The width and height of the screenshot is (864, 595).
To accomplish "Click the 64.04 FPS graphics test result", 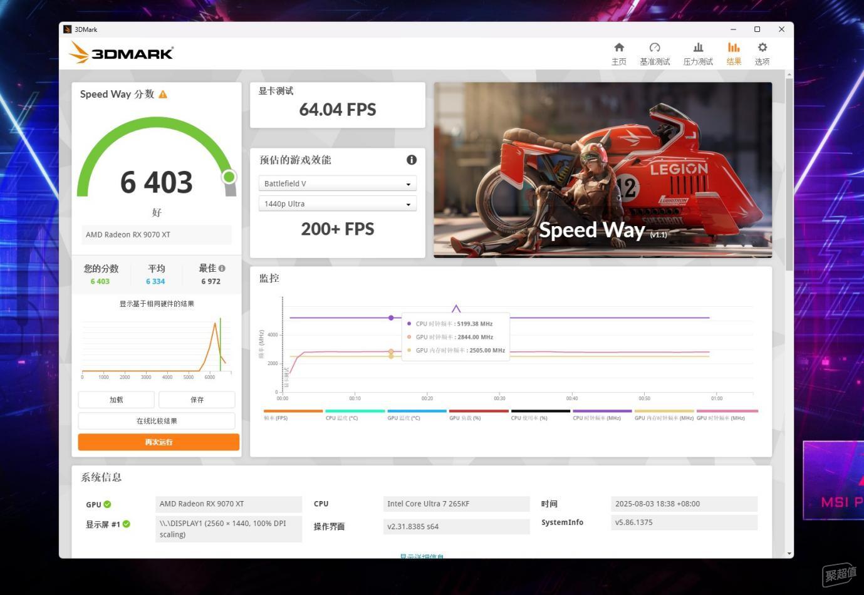I will click(338, 110).
